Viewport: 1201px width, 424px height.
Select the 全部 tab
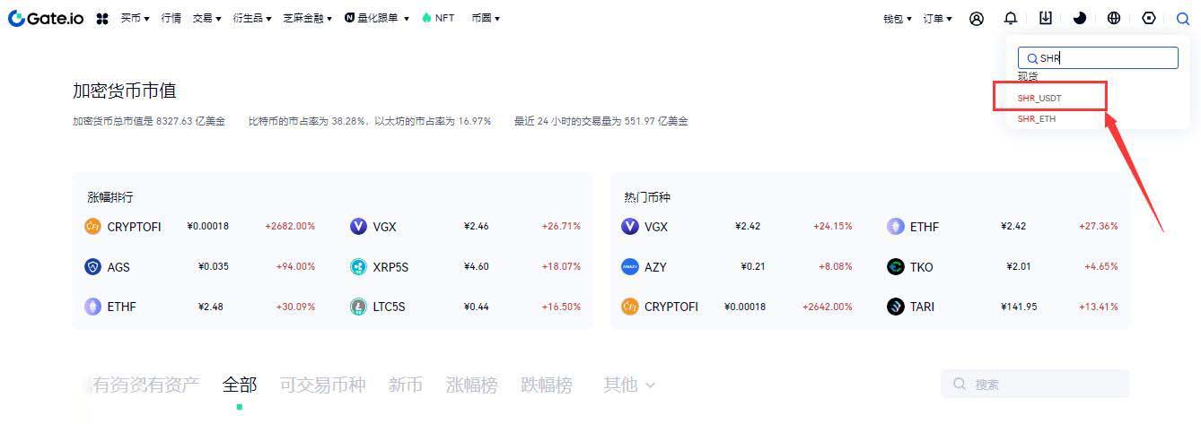(240, 385)
